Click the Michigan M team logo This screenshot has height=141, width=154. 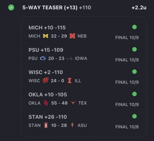[46, 36]
